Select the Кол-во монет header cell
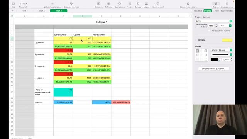 (102, 34)
